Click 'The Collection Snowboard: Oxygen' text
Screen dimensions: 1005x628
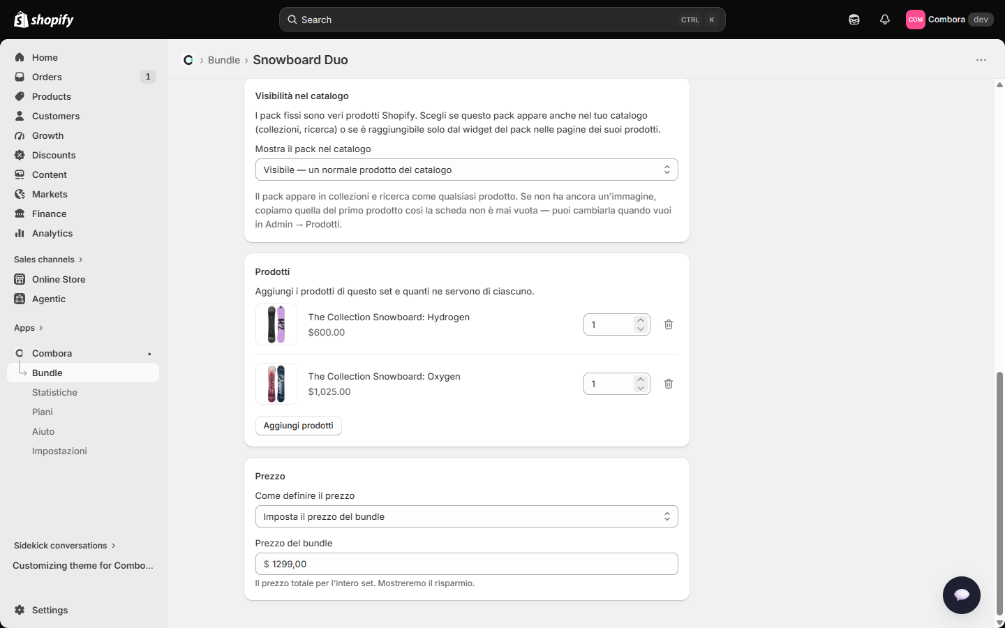tap(385, 376)
